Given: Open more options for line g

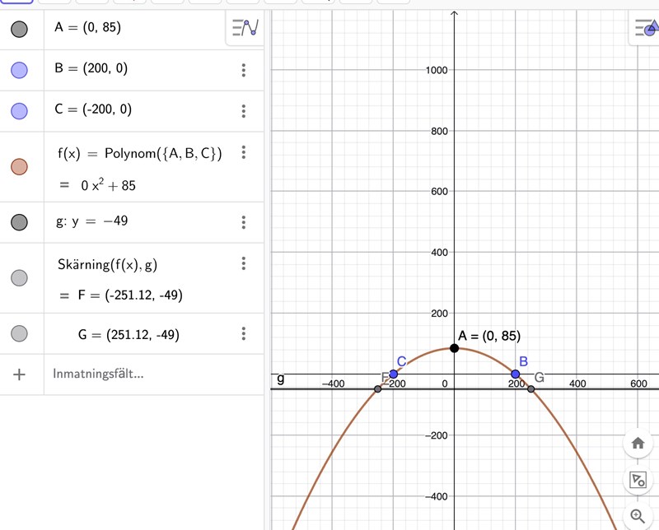Looking at the screenshot, I should (244, 222).
